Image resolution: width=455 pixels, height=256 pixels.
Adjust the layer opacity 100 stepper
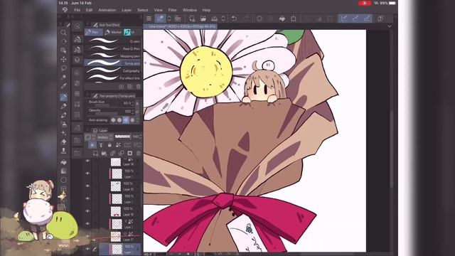tap(141, 137)
